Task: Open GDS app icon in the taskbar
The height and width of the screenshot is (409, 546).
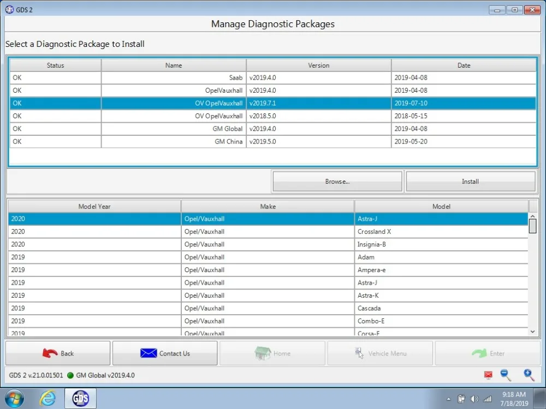Action: [x=80, y=398]
